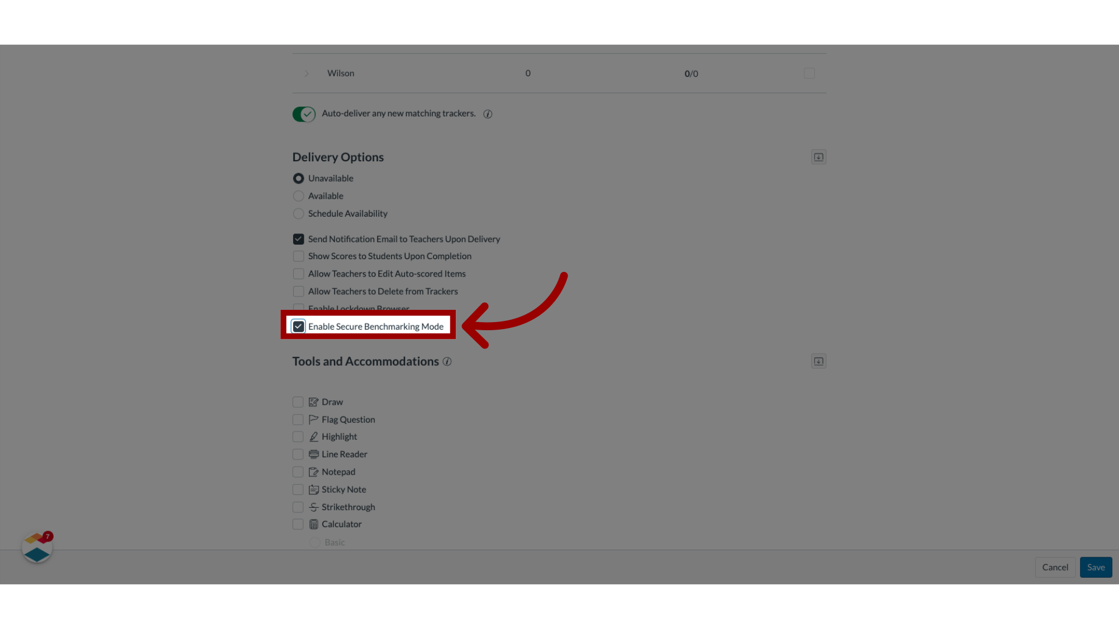The image size is (1119, 629).
Task: Check Show Scores to Students checkbox
Action: tap(298, 256)
